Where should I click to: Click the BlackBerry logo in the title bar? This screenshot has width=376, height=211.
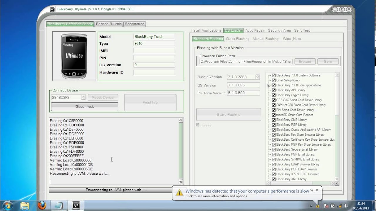click(52, 9)
